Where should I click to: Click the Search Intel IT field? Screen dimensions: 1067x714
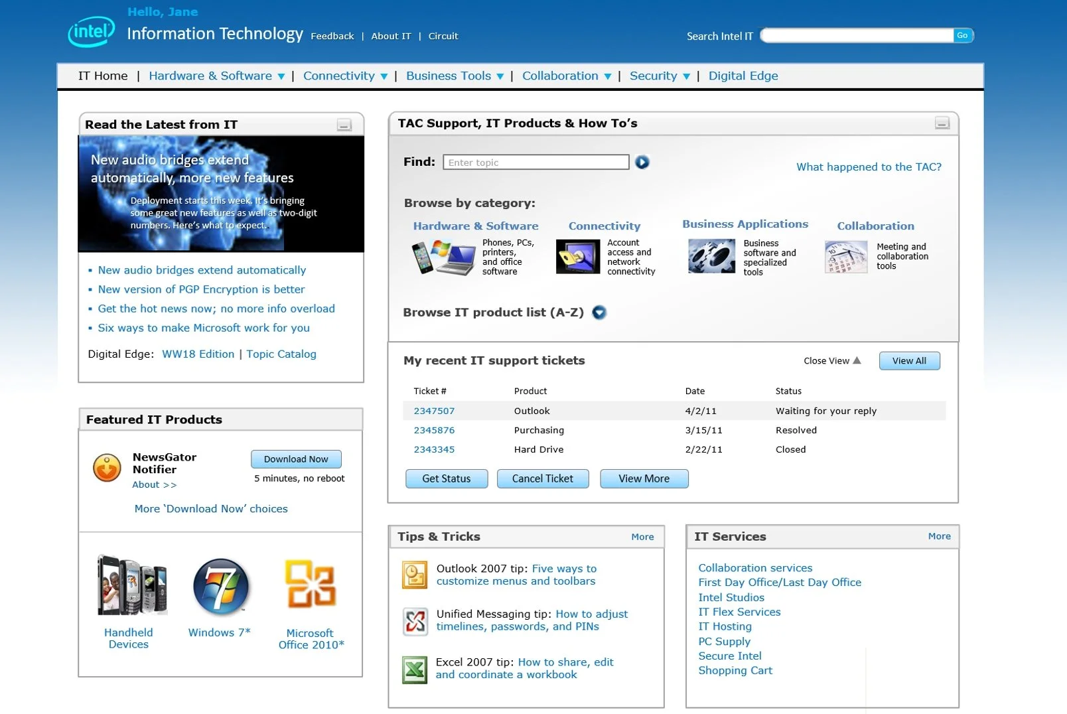click(x=857, y=35)
